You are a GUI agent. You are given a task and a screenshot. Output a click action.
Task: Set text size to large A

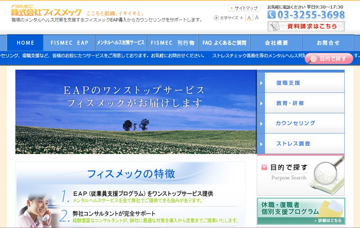257,18
